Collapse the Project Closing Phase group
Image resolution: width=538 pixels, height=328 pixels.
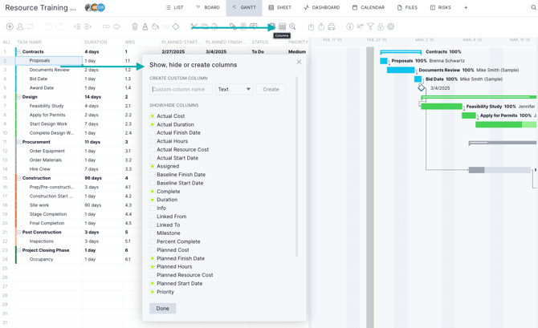tap(19, 250)
